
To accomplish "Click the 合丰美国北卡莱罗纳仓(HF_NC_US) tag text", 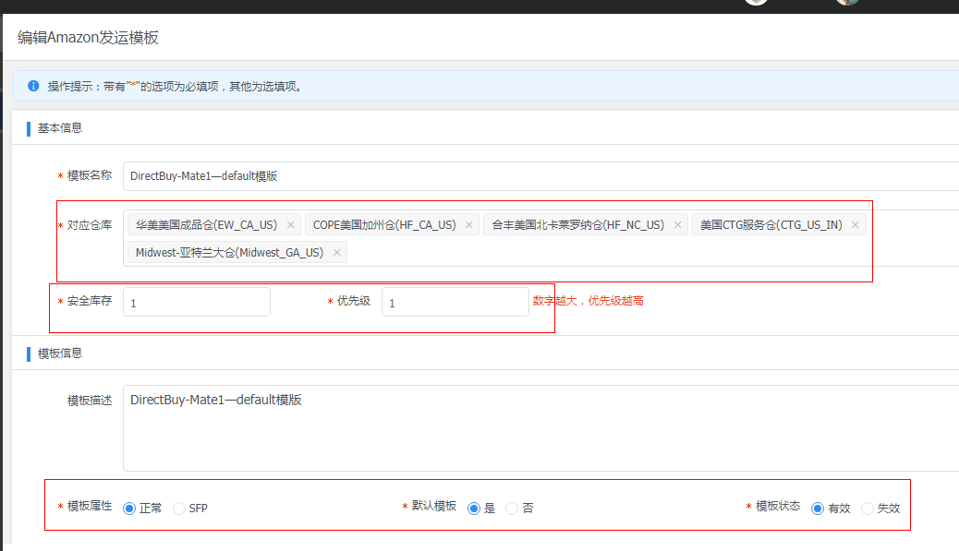I will tap(577, 225).
